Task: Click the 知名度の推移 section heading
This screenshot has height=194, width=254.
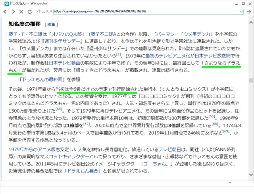Action: pyautogui.click(x=25, y=24)
